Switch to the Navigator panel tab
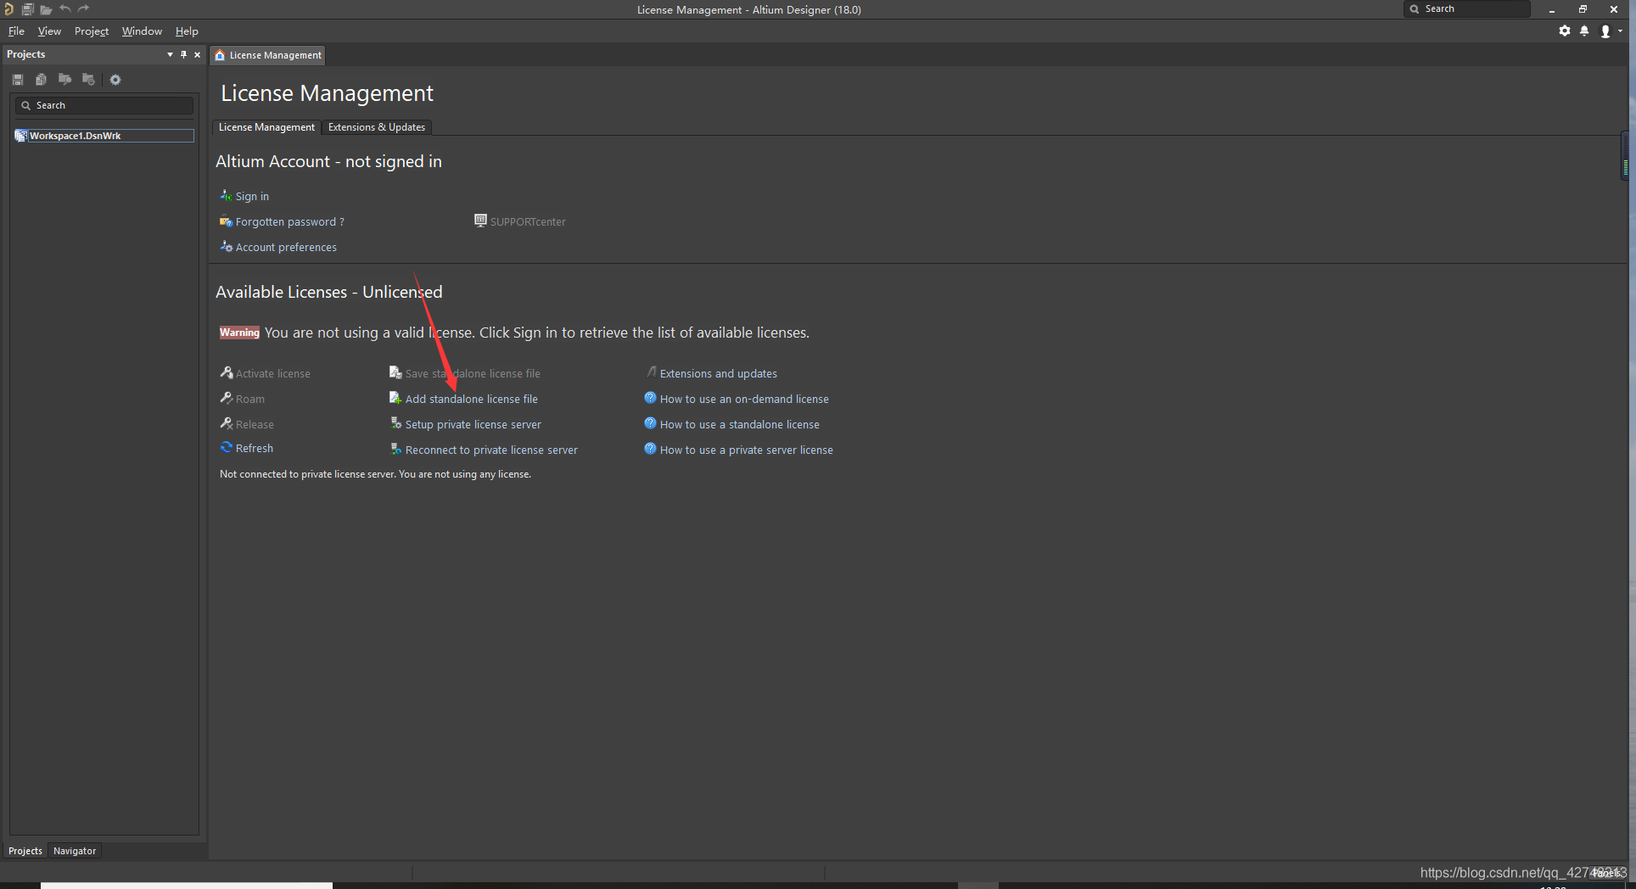This screenshot has width=1636, height=889. click(75, 851)
